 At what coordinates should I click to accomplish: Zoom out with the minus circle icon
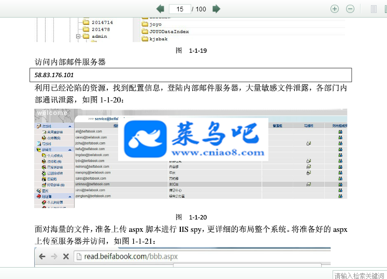pos(350,9)
